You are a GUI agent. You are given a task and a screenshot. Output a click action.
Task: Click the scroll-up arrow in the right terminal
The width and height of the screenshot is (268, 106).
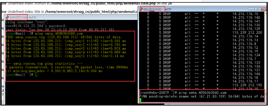(266, 14)
